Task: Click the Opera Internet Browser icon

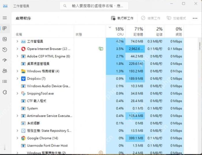Action: pos(23,49)
